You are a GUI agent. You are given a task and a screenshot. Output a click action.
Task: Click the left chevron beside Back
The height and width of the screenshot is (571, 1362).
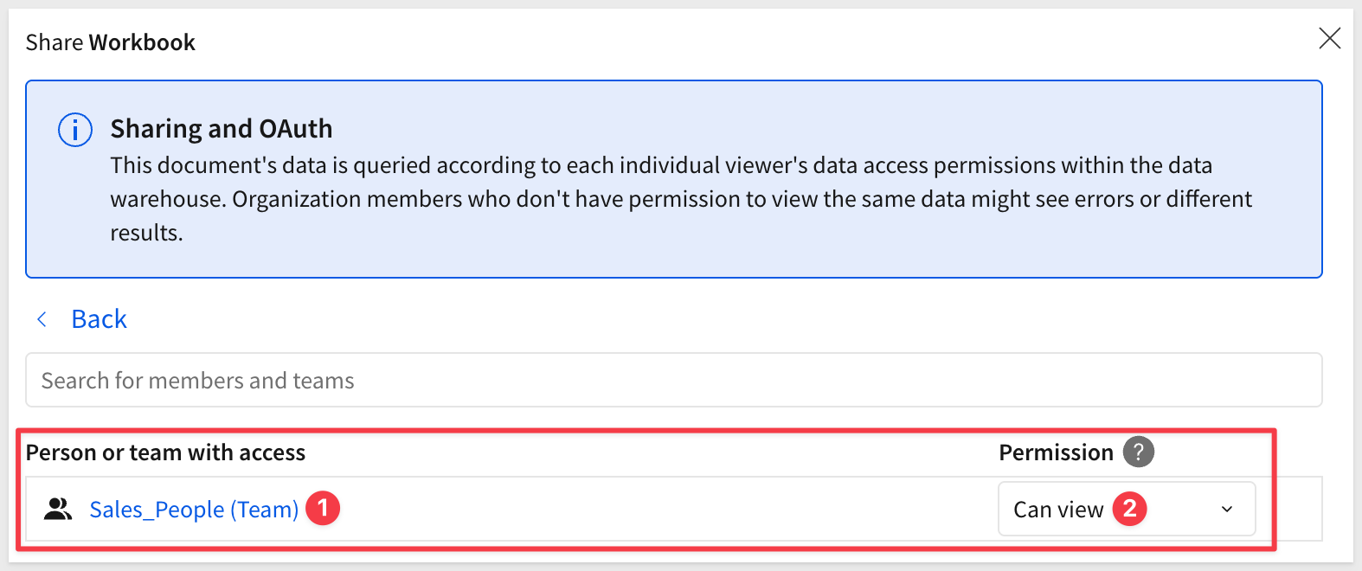[42, 319]
